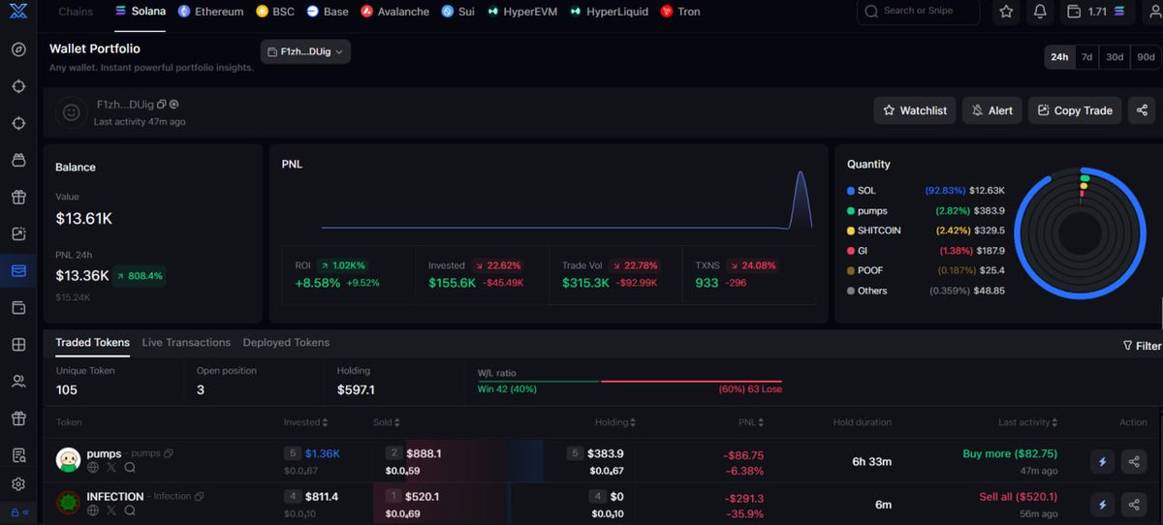The width and height of the screenshot is (1163, 525).
Task: Open the Filter options
Action: (1142, 346)
